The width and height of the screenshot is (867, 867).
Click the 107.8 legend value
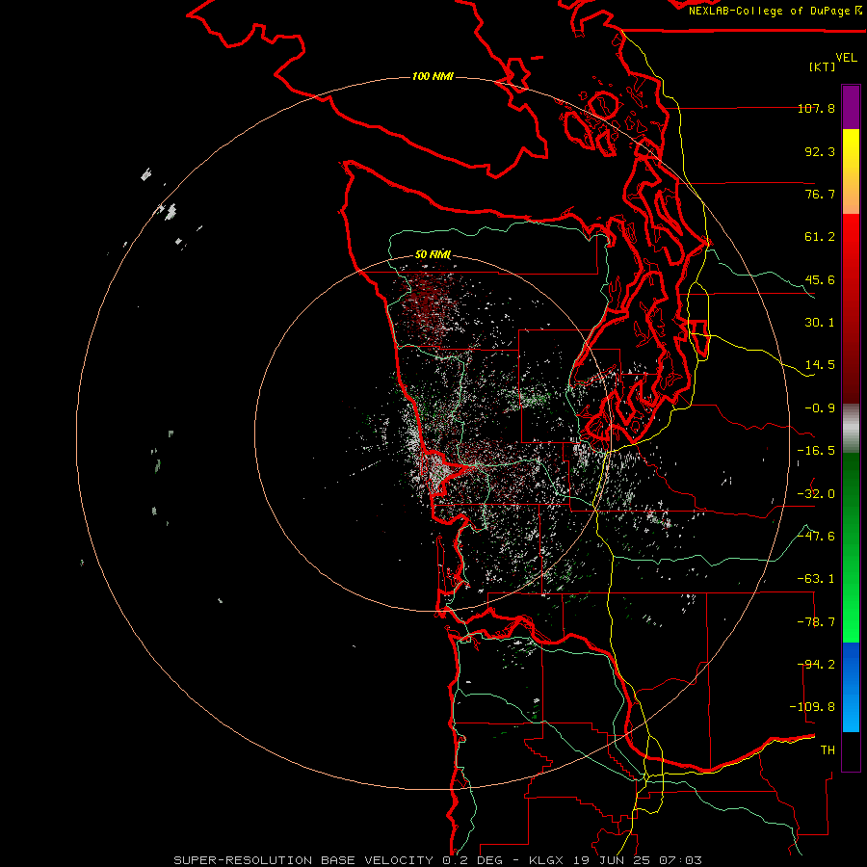click(x=816, y=108)
